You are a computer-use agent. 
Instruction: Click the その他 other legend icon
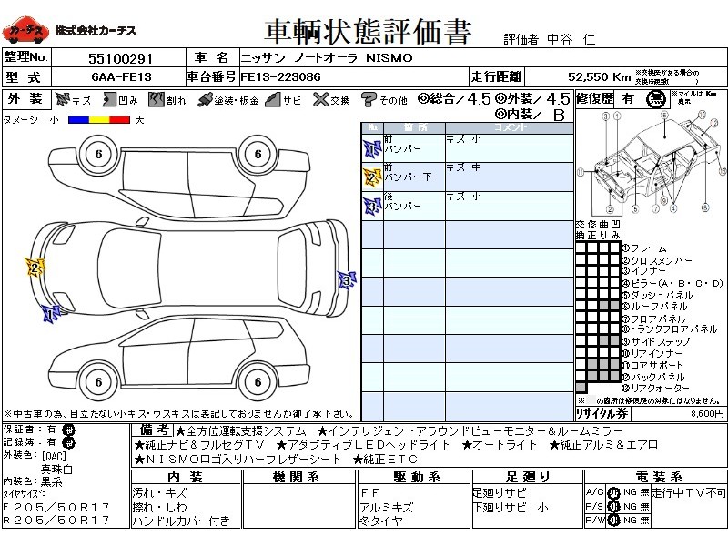pos(369,99)
